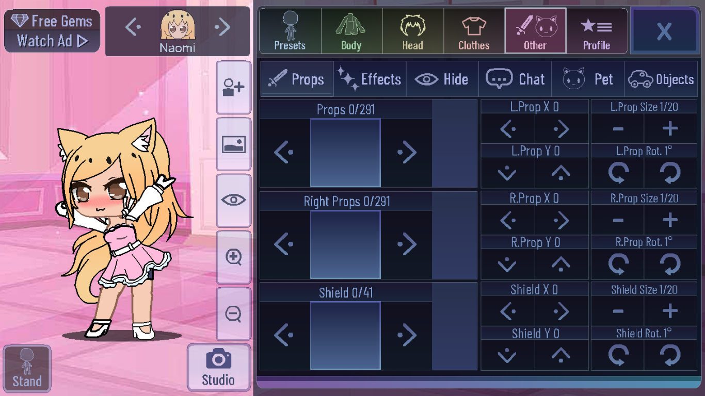Switch to the Effects sub-tab
The image size is (705, 396).
(370, 79)
